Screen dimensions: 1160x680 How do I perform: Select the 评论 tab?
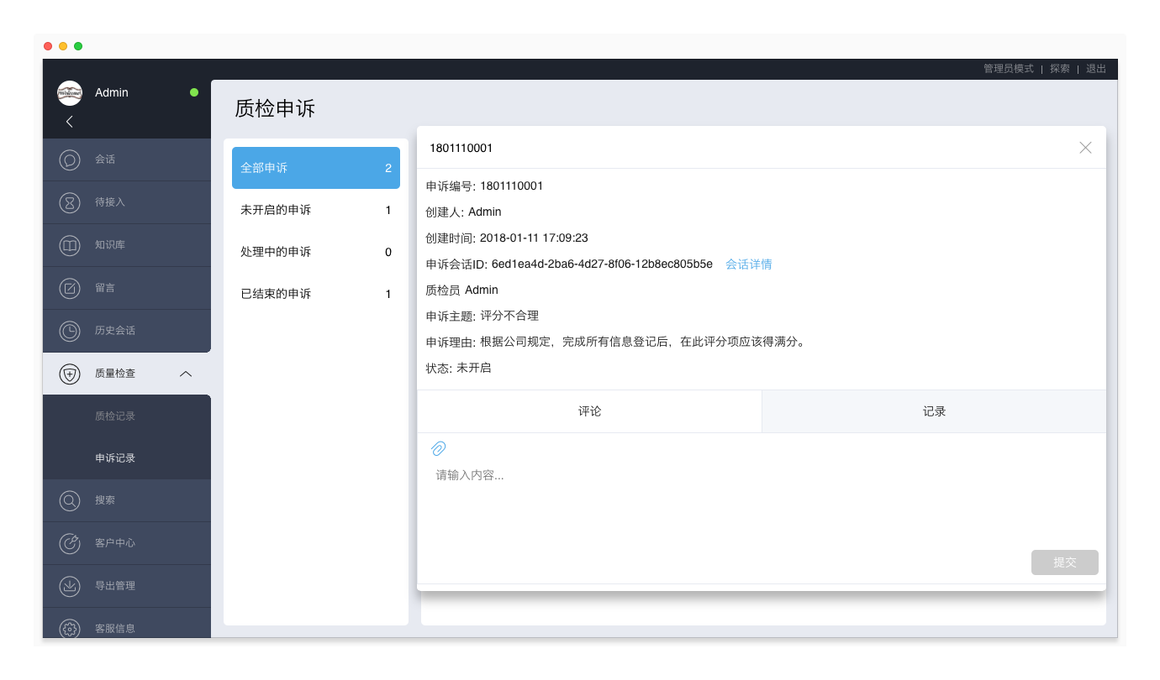[x=589, y=411]
